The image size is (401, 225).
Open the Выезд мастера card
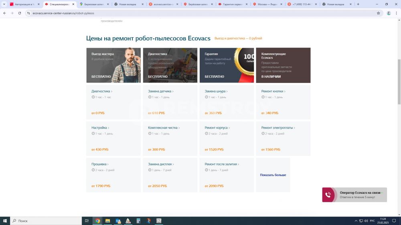tap(113, 65)
